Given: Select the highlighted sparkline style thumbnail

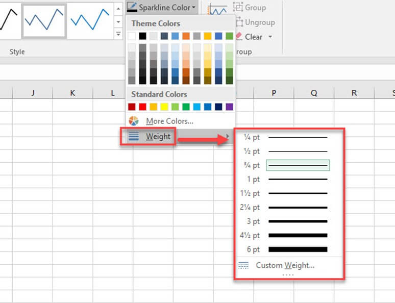Looking at the screenshot, I should [x=44, y=20].
